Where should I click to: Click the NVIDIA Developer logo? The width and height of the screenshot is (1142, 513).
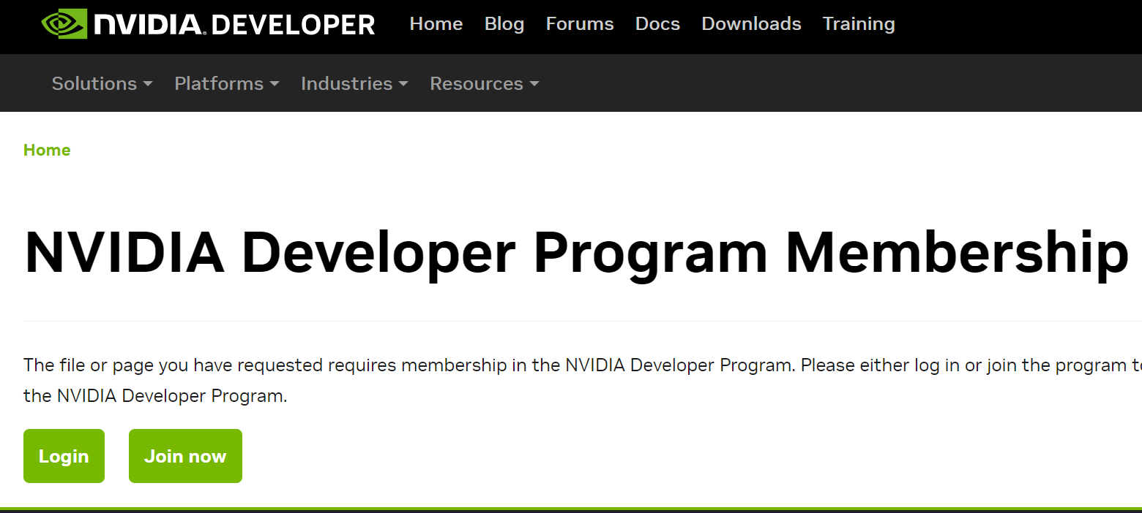point(208,24)
